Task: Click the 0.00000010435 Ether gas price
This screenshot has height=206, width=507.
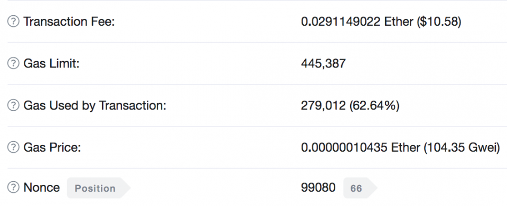Action: click(x=361, y=148)
